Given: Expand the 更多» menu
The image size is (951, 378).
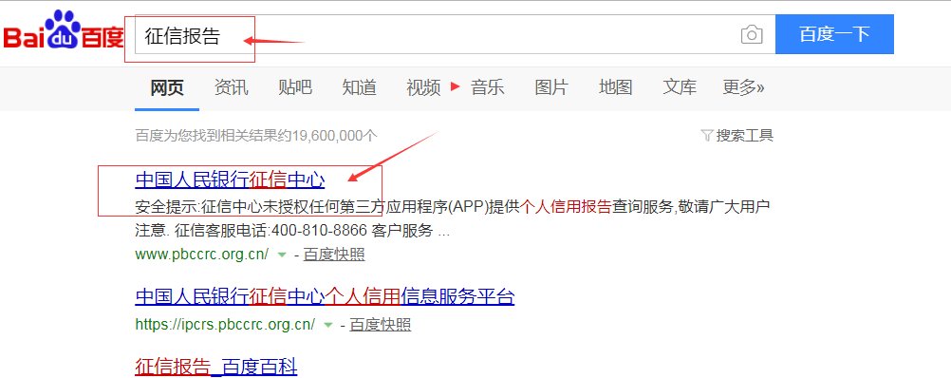Looking at the screenshot, I should pyautogui.click(x=743, y=87).
